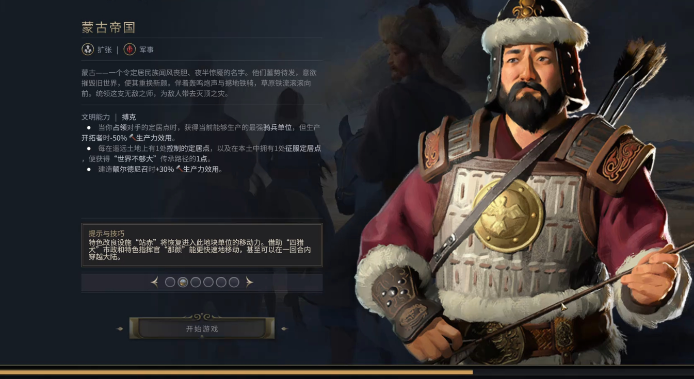Click the Mongol leader's golden chest emblem
694x379 pixels.
point(508,216)
